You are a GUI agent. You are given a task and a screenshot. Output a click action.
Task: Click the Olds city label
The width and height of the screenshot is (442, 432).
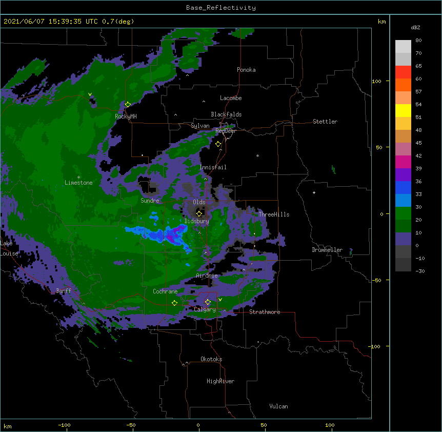click(x=199, y=202)
